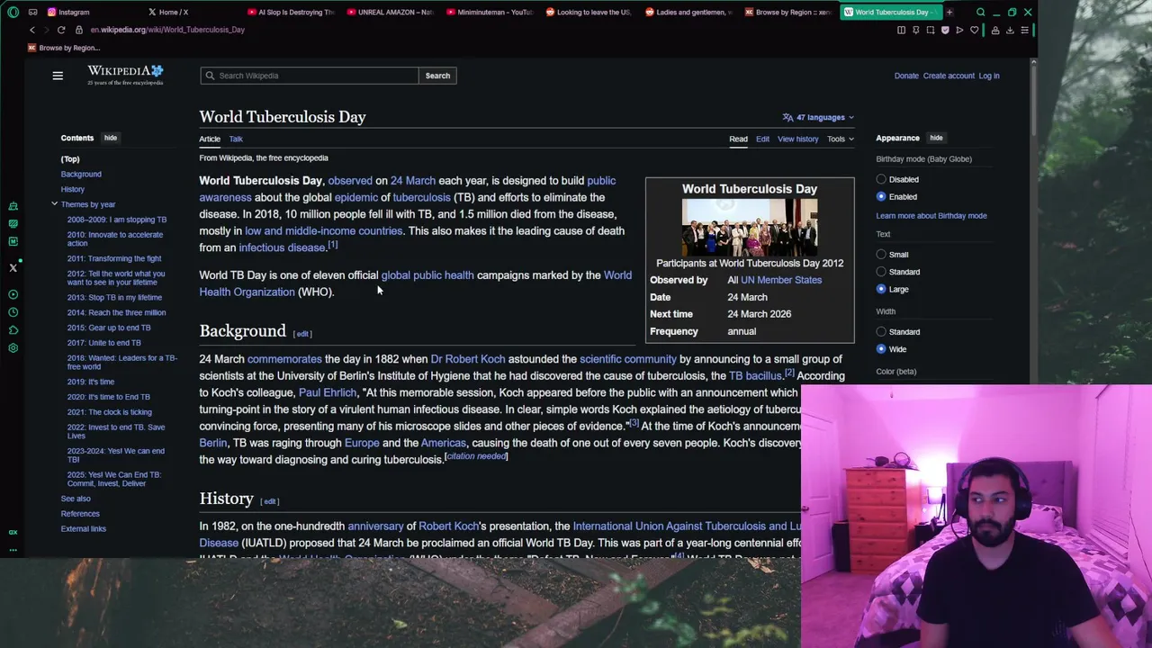Open extensions cube icon in Opera sidebar

13,330
